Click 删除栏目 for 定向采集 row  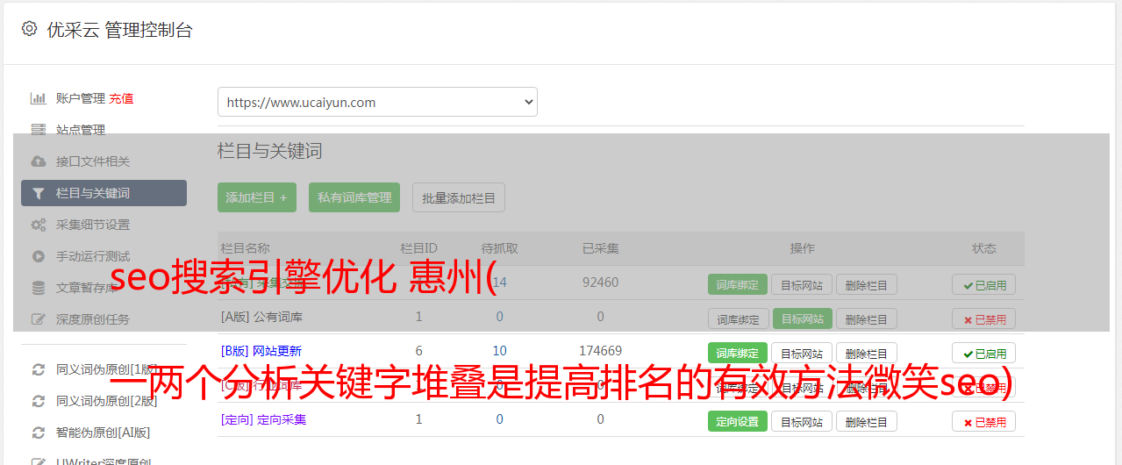click(x=866, y=421)
